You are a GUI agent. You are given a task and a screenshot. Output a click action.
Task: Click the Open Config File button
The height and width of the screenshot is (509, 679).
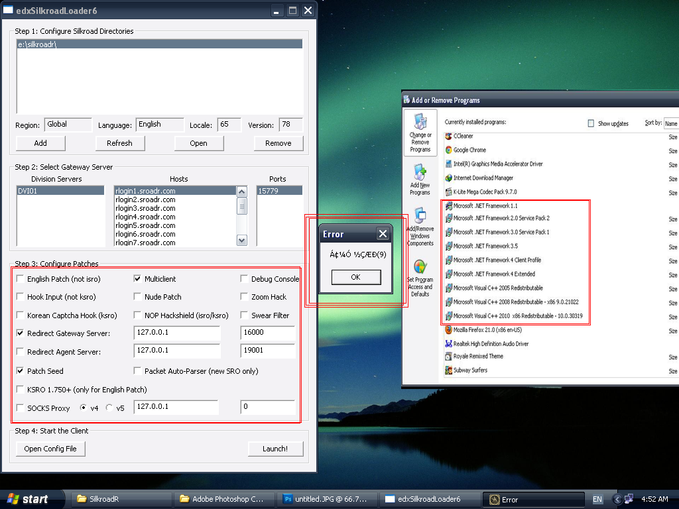click(x=50, y=449)
